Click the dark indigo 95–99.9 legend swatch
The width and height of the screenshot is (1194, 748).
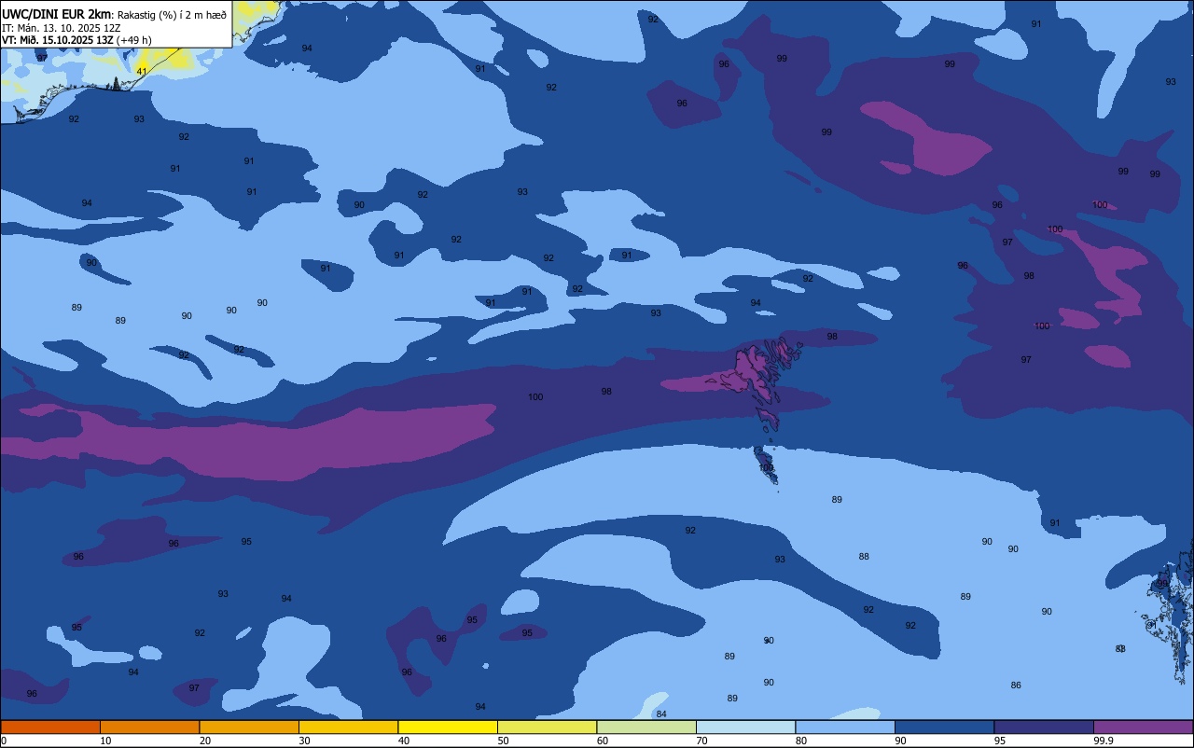(1044, 727)
